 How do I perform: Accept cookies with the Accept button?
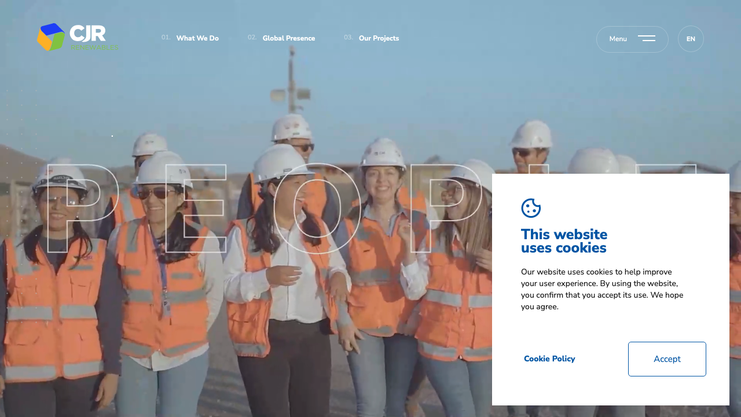pos(667,359)
